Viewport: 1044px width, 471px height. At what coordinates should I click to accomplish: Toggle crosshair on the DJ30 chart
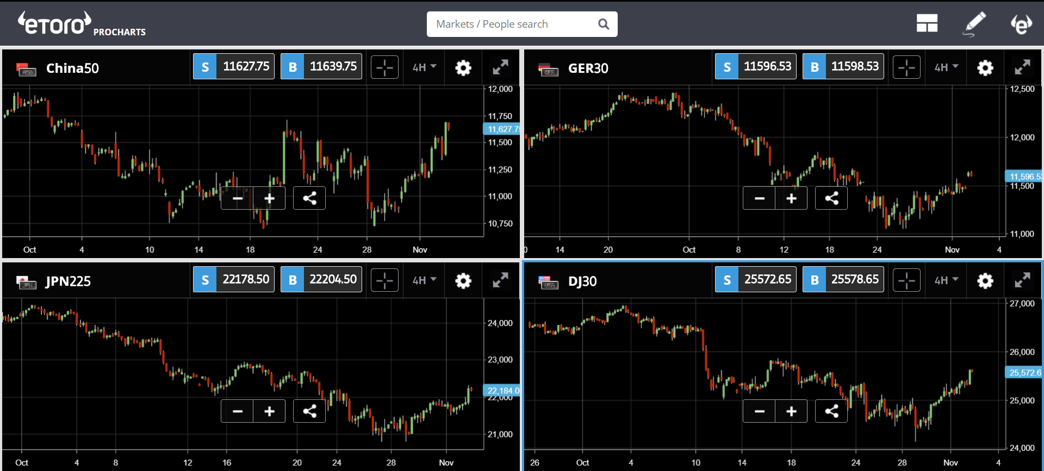[x=906, y=280]
